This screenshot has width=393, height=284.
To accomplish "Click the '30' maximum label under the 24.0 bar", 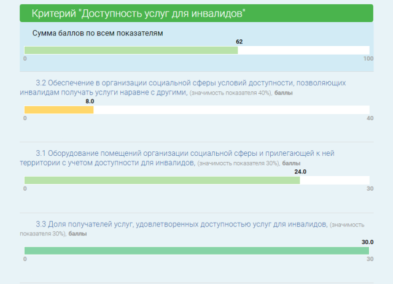I will tap(370, 188).
